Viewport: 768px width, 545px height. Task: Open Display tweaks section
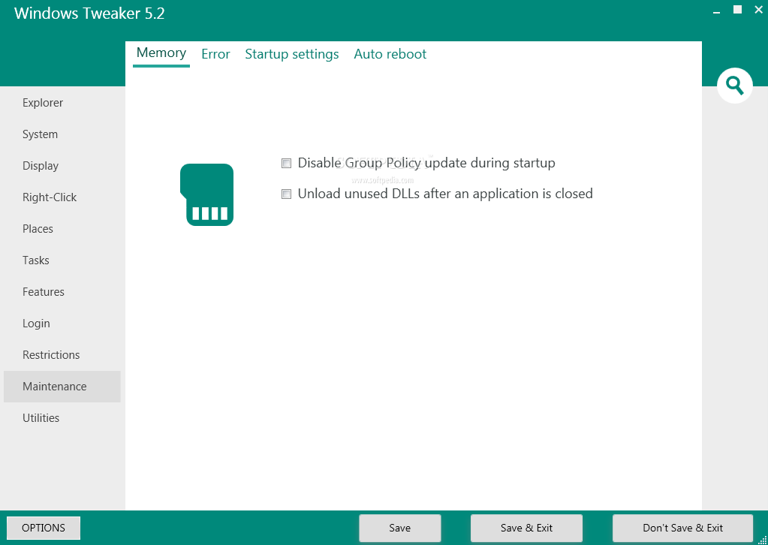point(62,166)
